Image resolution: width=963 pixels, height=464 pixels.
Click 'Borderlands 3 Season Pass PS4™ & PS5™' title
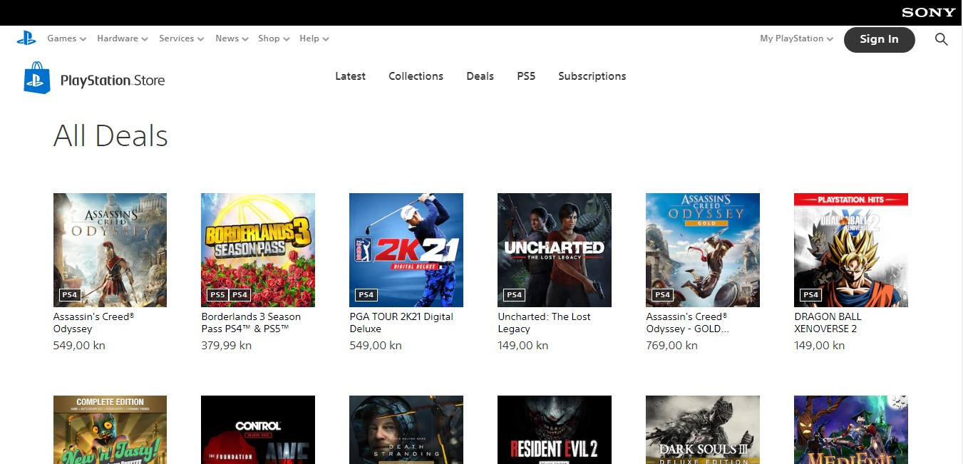point(251,323)
